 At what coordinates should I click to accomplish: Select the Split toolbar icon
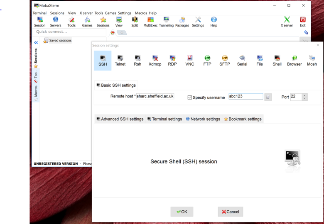point(135,22)
